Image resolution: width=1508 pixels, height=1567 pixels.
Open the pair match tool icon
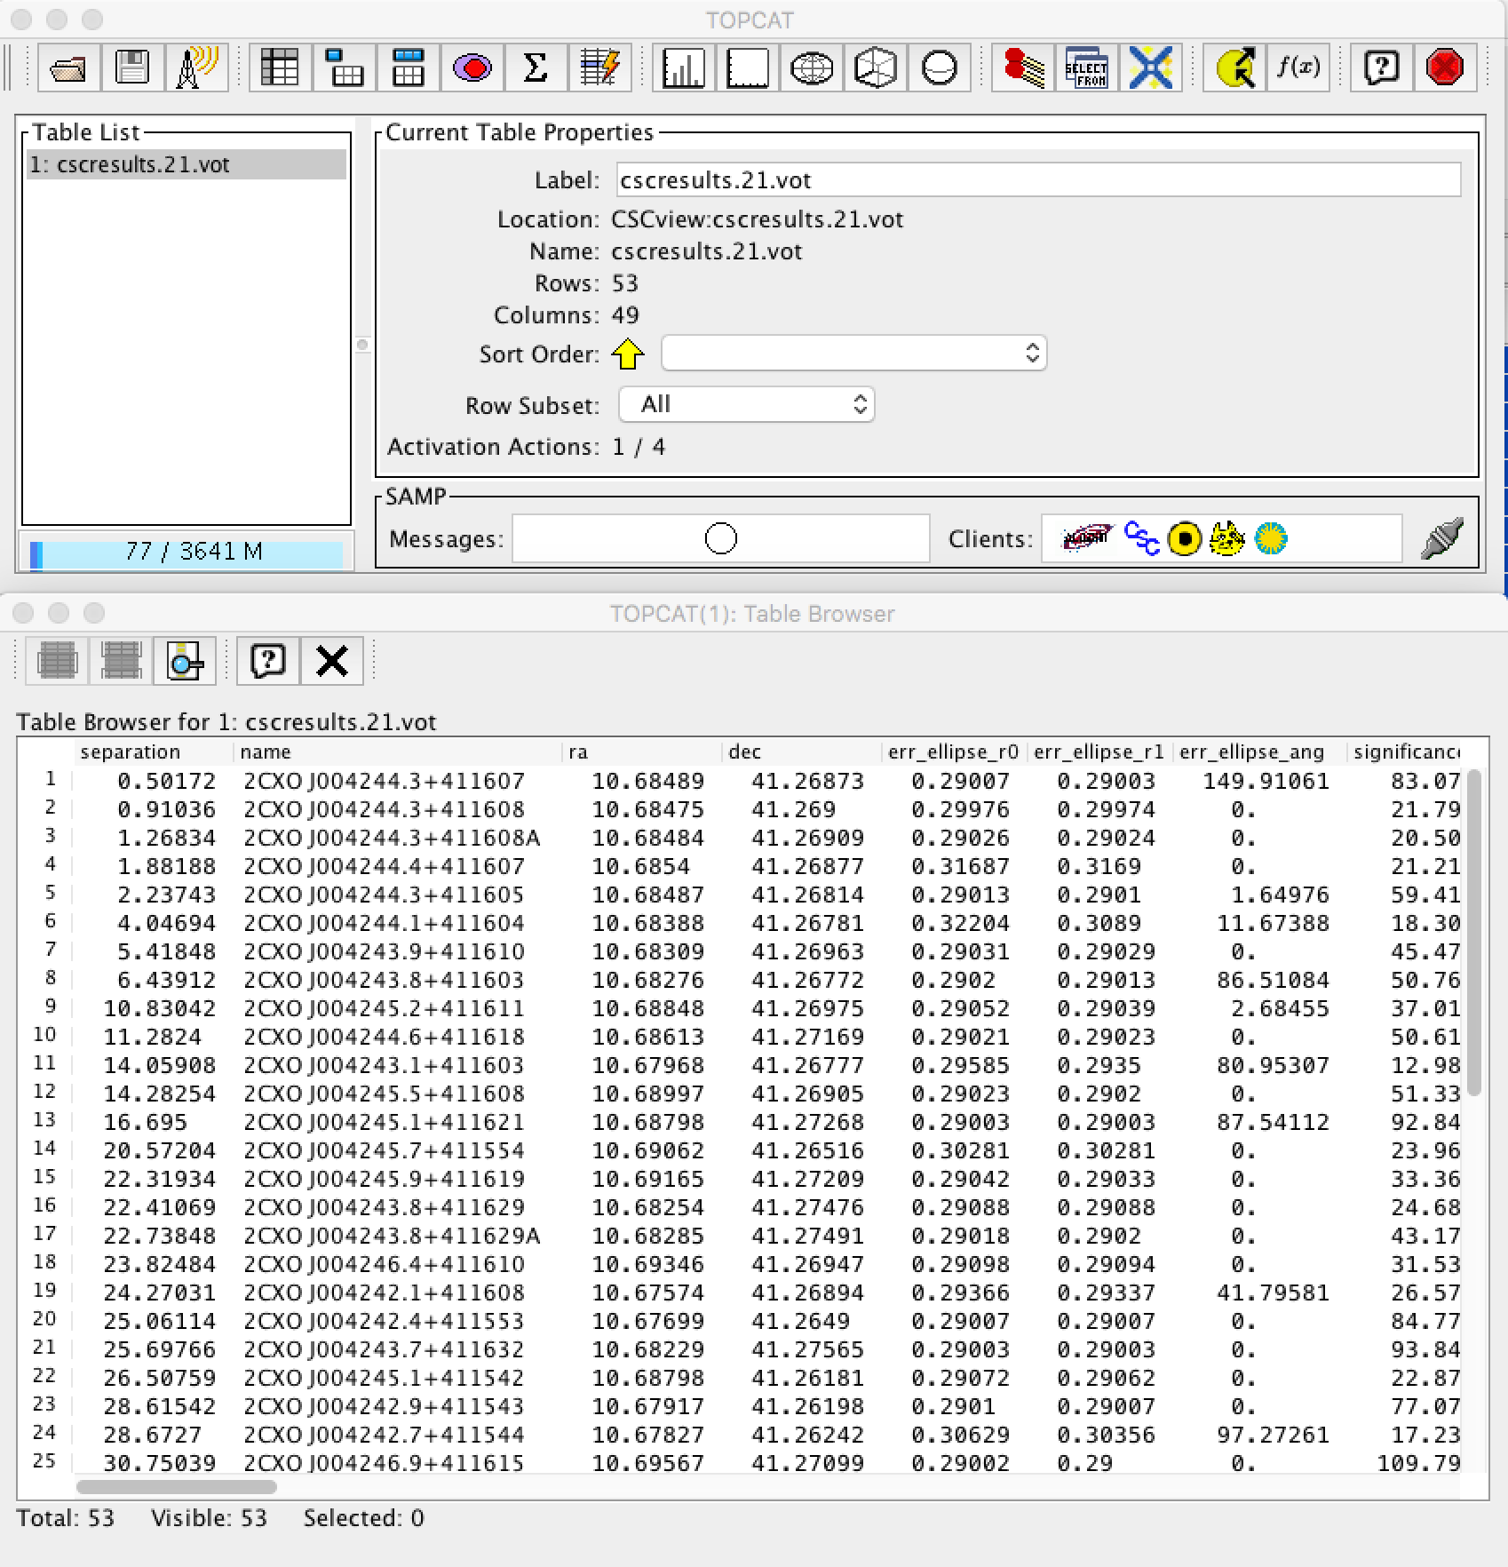tap(1023, 68)
